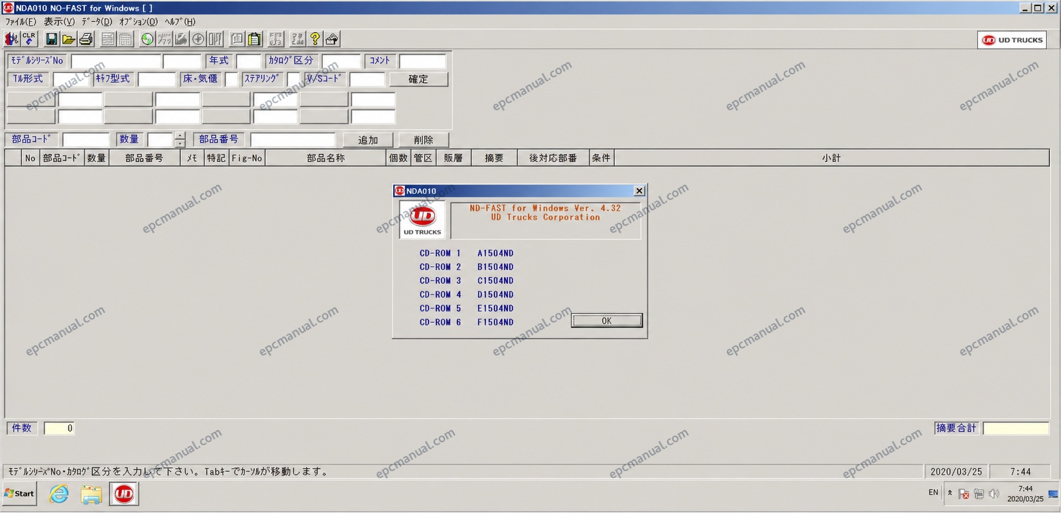Click the yellow clipboard icon
This screenshot has height=513, width=1061.
pos(255,39)
